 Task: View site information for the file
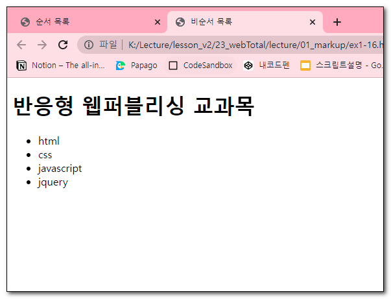click(89, 45)
